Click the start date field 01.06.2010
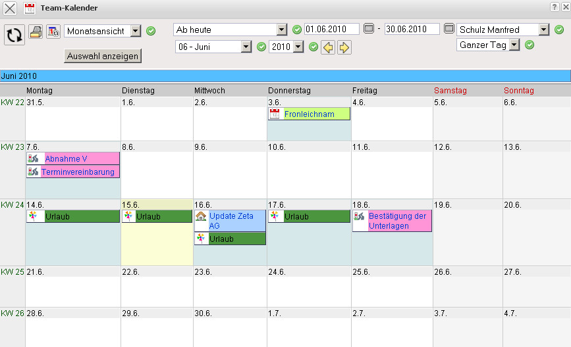 (x=331, y=30)
